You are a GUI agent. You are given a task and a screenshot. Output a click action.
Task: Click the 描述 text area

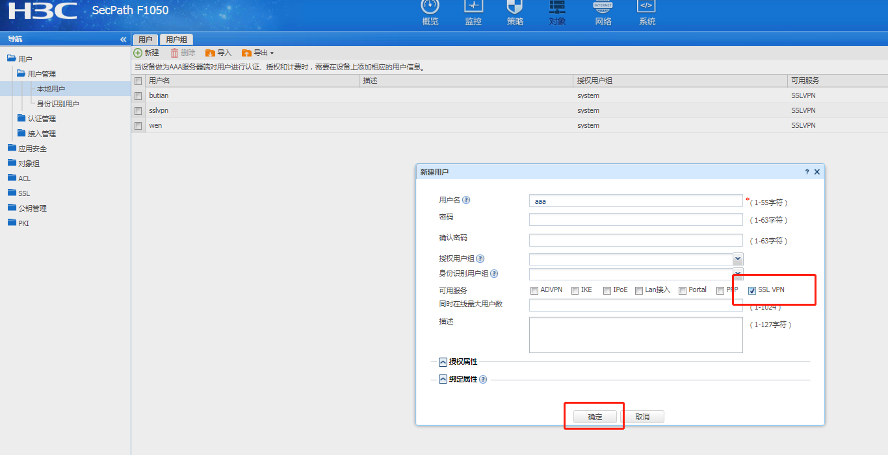point(636,335)
